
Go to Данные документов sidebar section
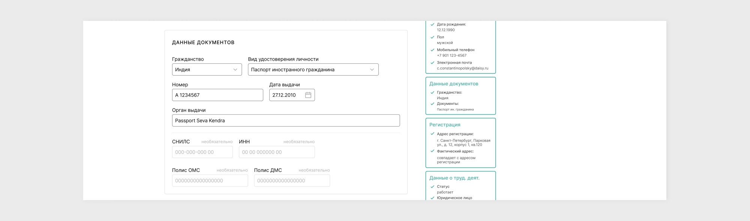(x=453, y=84)
